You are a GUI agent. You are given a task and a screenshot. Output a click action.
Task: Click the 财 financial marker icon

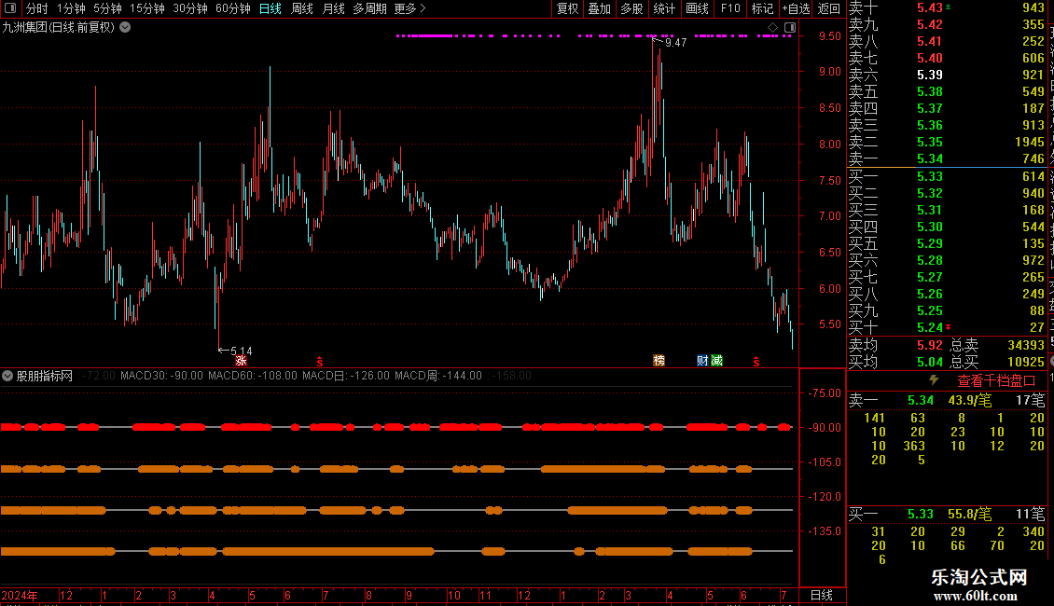702,361
